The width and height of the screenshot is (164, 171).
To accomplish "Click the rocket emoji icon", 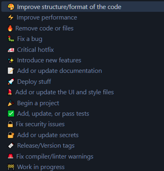I will tap(11, 82).
